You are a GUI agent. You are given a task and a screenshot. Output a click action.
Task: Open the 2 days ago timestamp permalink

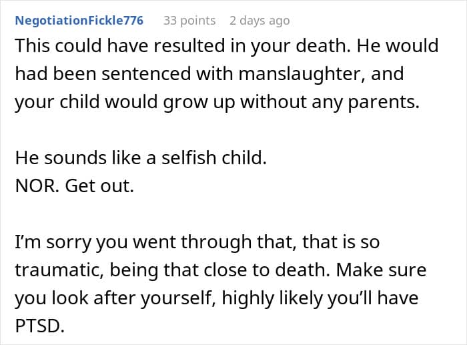click(x=260, y=21)
